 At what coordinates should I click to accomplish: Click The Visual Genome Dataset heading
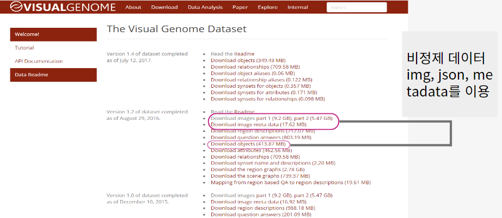tap(176, 29)
